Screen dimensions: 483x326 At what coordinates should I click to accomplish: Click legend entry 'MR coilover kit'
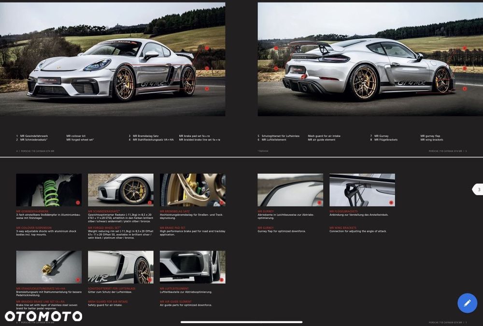[76, 136]
